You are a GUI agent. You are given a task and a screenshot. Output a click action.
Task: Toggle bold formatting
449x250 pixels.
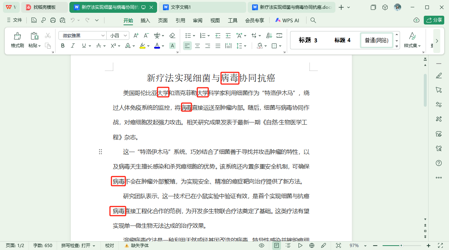click(62, 46)
